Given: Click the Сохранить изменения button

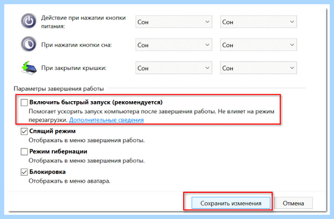Looking at the screenshot, I should pyautogui.click(x=230, y=203).
